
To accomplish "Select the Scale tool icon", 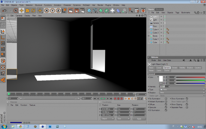I will pos(27,11).
